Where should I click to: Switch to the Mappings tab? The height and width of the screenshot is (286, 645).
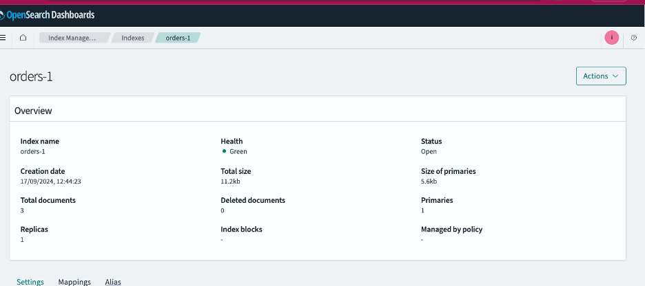coord(74,282)
